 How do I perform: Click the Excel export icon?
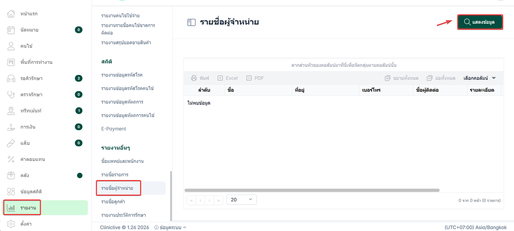click(x=220, y=78)
